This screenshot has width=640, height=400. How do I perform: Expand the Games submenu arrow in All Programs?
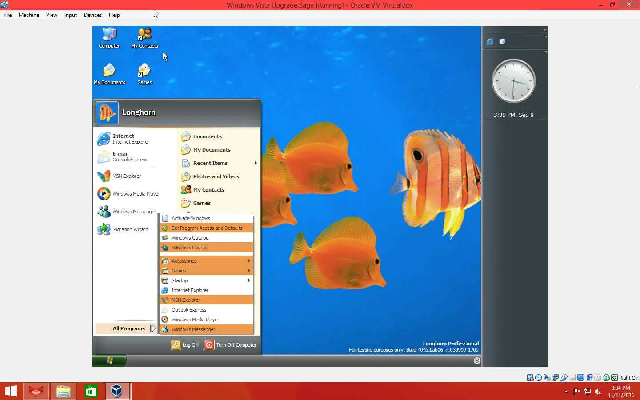coord(249,271)
